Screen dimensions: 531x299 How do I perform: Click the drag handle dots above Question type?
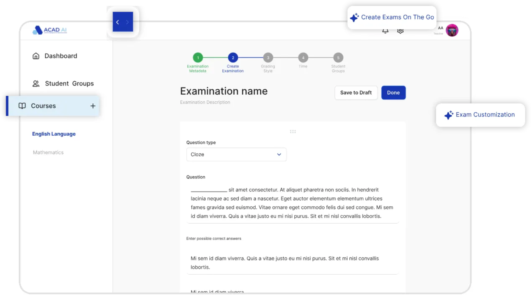[293, 132]
